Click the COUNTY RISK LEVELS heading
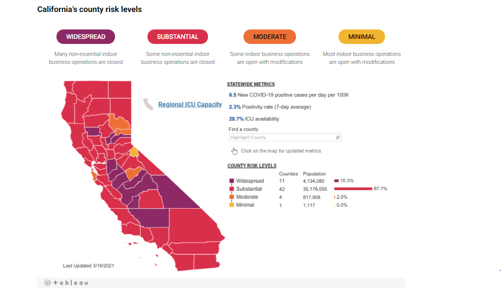Image resolution: width=501 pixels, height=290 pixels. coord(252,166)
